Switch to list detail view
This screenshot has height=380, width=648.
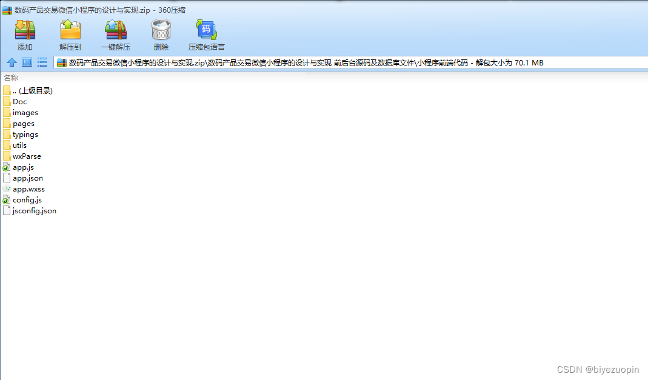click(x=42, y=62)
